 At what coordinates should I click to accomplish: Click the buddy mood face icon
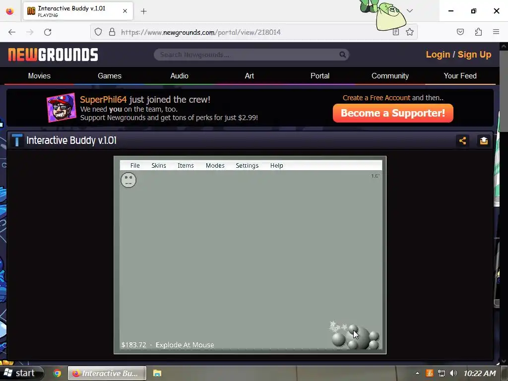click(128, 180)
